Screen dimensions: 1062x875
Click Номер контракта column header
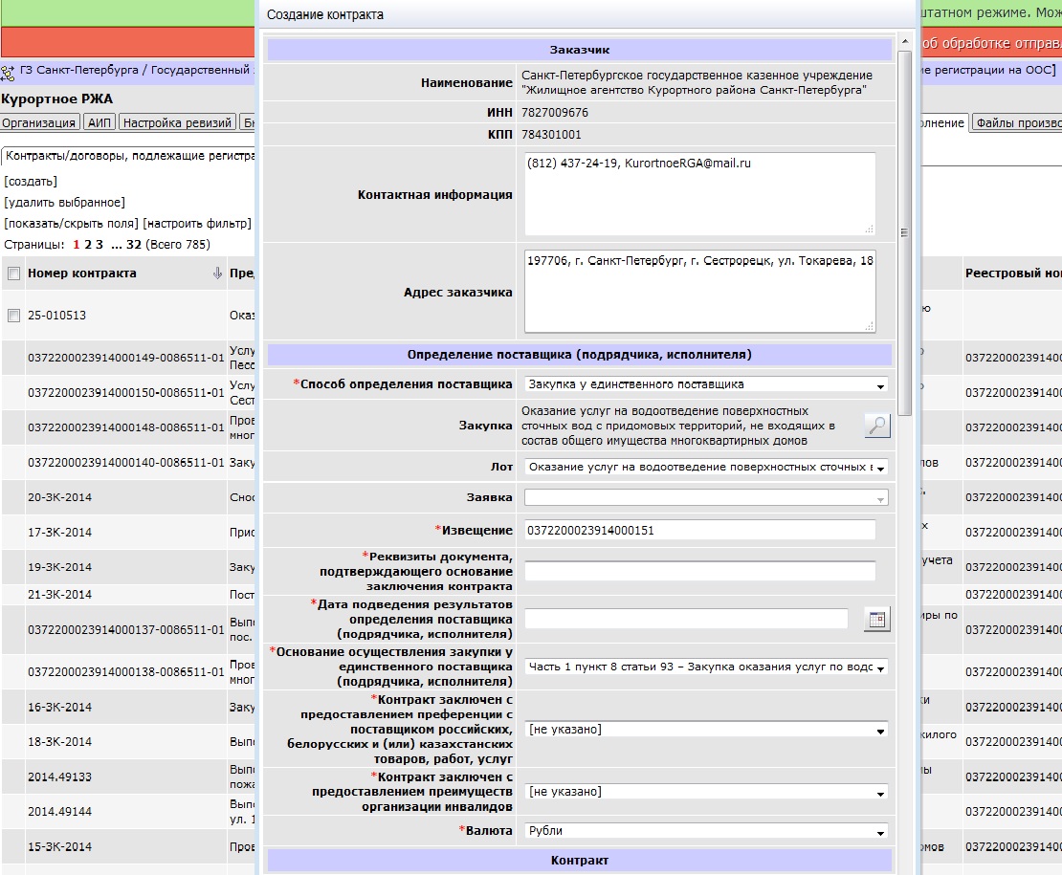click(82, 273)
